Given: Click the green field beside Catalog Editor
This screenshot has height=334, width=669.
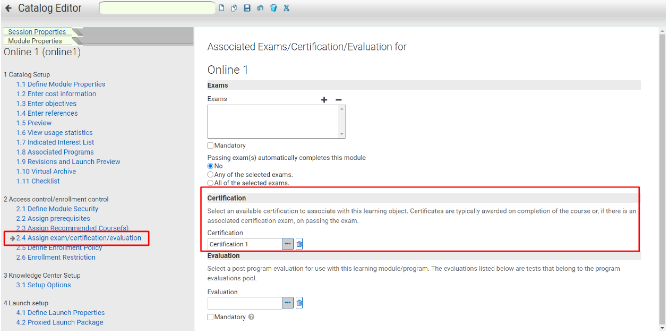Looking at the screenshot, I should pyautogui.click(x=157, y=8).
